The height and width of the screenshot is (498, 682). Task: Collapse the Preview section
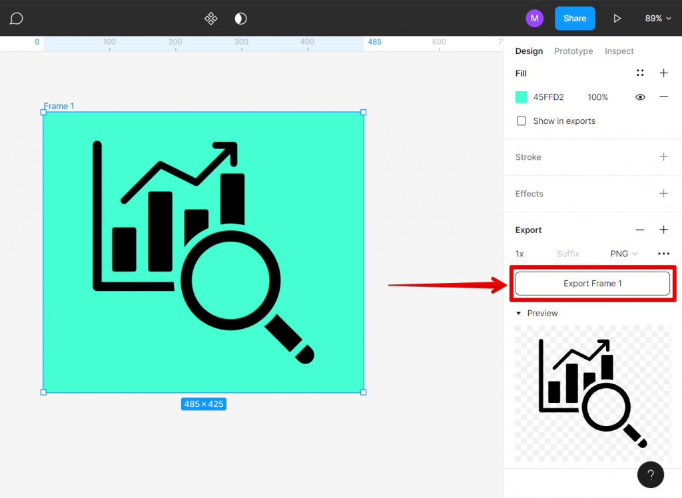pyautogui.click(x=519, y=313)
